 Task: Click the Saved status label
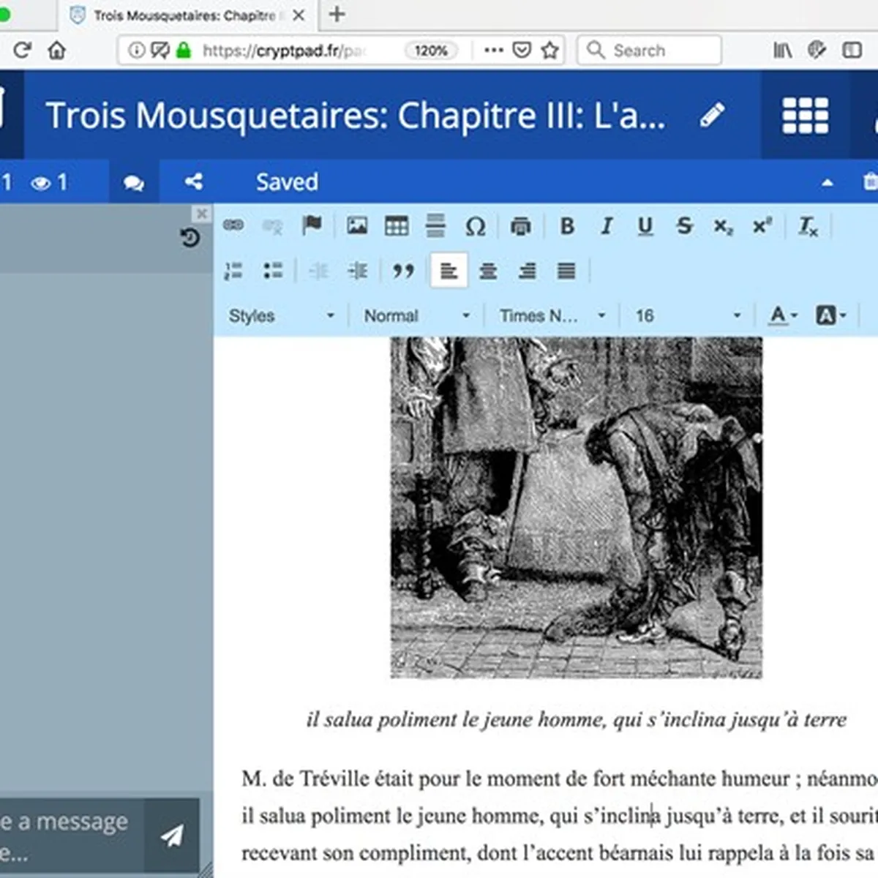tap(287, 181)
